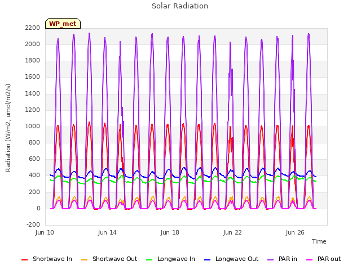
Task: Click the 1800 y-axis tick label
Action: click(33, 61)
